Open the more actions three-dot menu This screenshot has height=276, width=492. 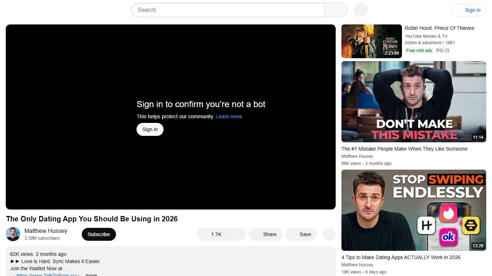pos(329,234)
